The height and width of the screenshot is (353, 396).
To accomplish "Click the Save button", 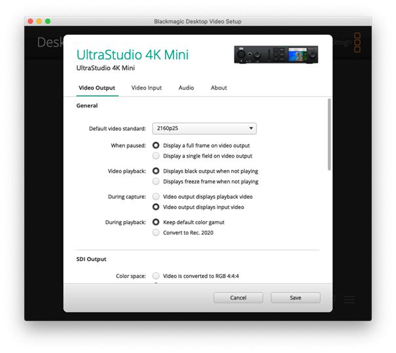I will (x=295, y=298).
